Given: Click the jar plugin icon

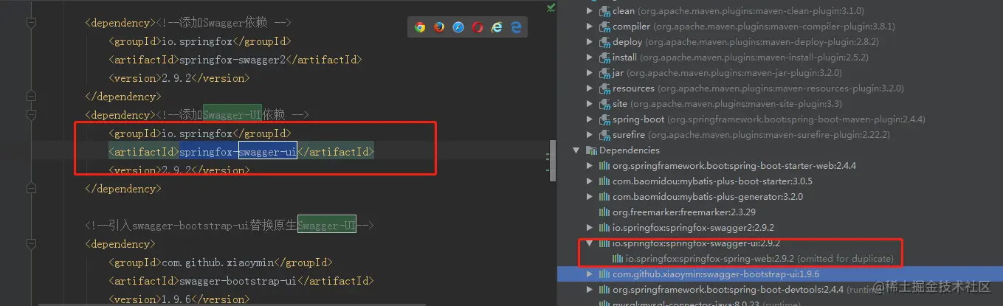Looking at the screenshot, I should 604,73.
